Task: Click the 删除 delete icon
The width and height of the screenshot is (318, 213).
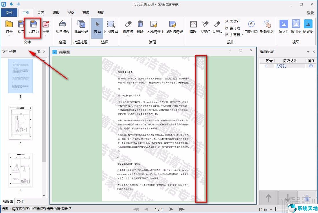Action: (x=140, y=27)
